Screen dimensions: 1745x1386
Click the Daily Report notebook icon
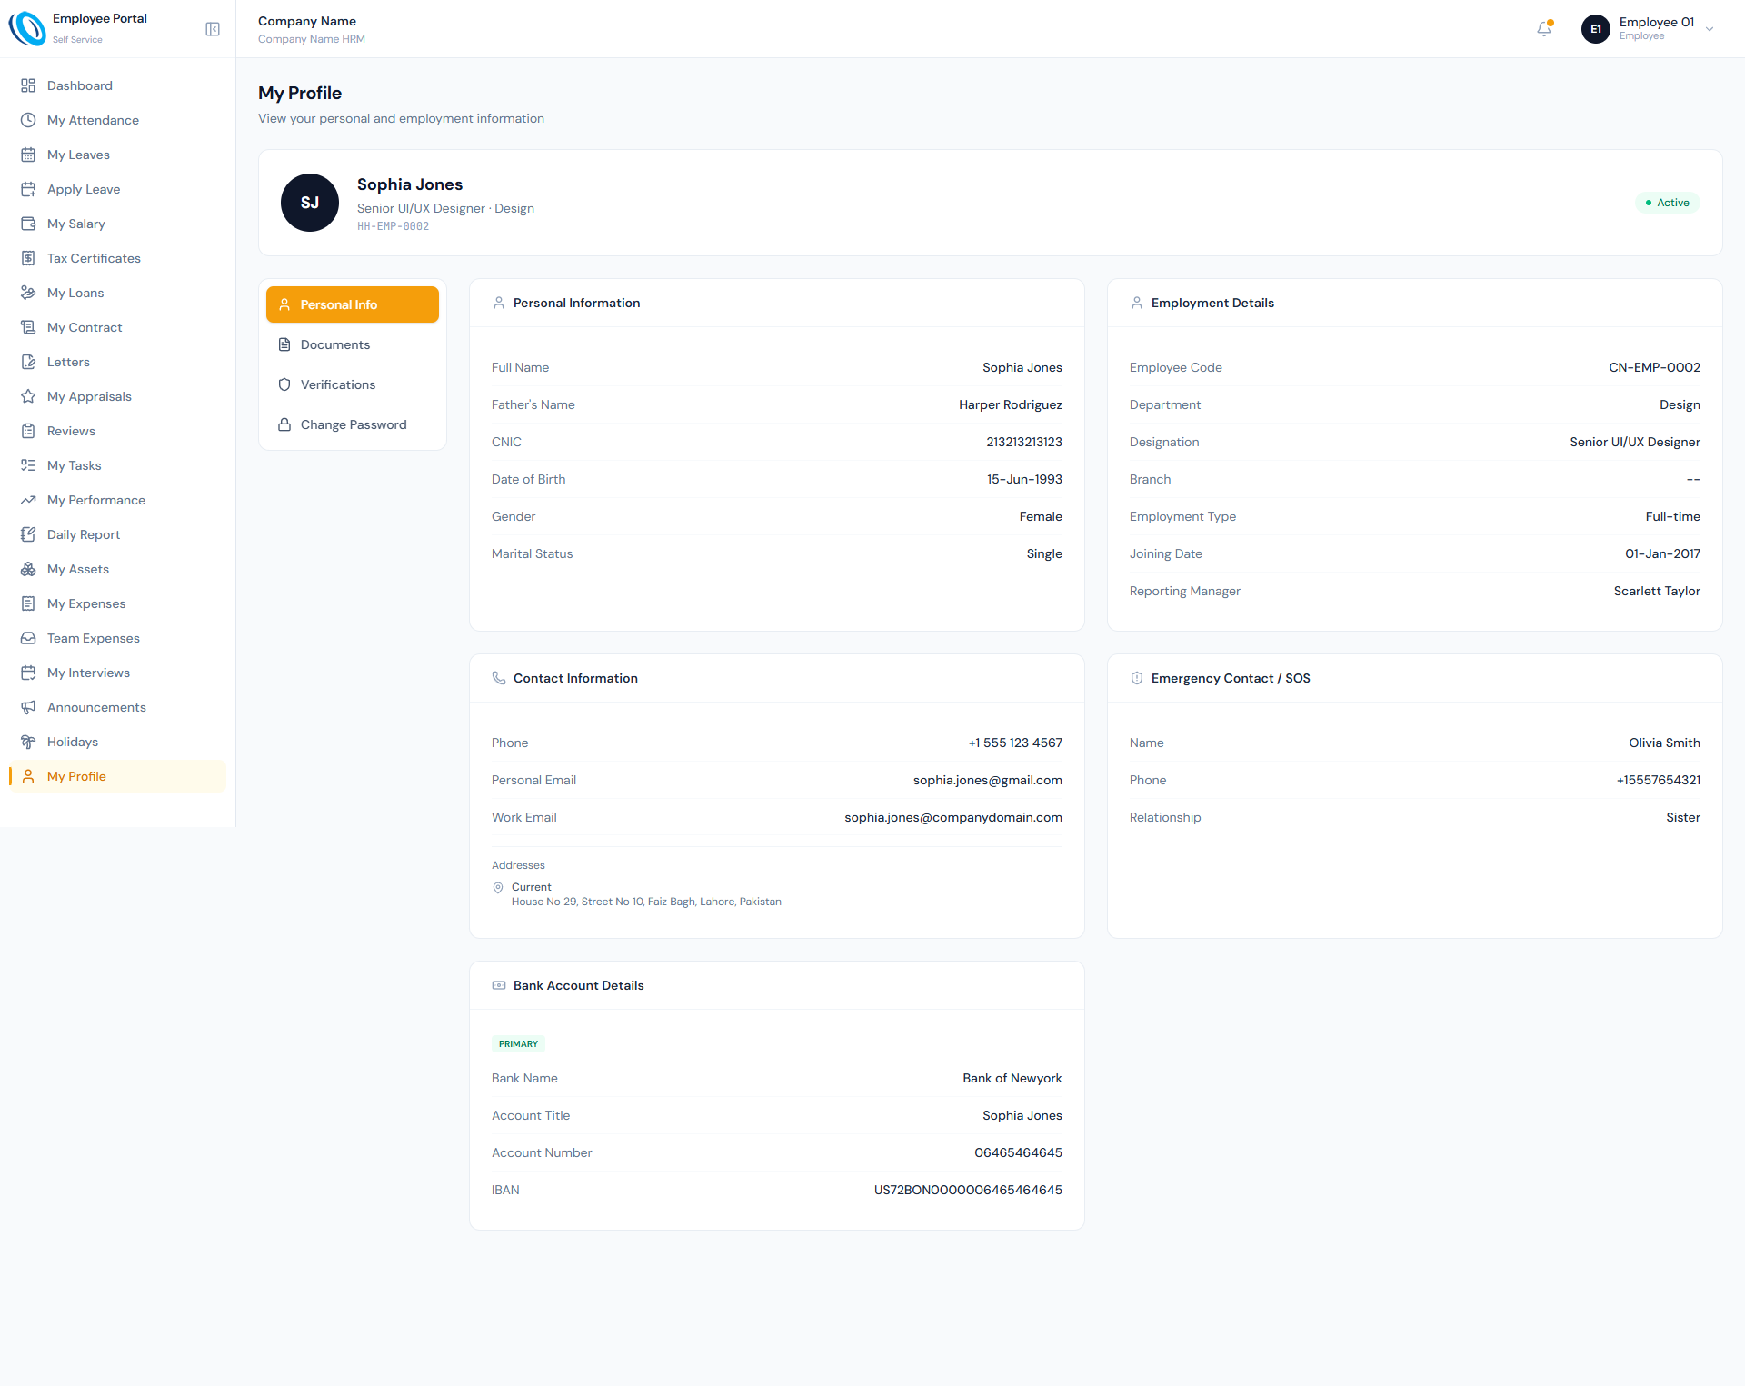pyautogui.click(x=28, y=534)
